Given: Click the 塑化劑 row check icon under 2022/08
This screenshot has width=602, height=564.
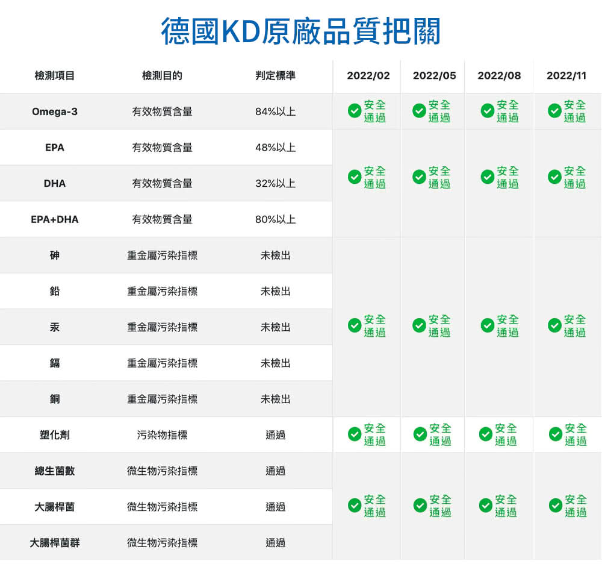Looking at the screenshot, I should pos(486,434).
